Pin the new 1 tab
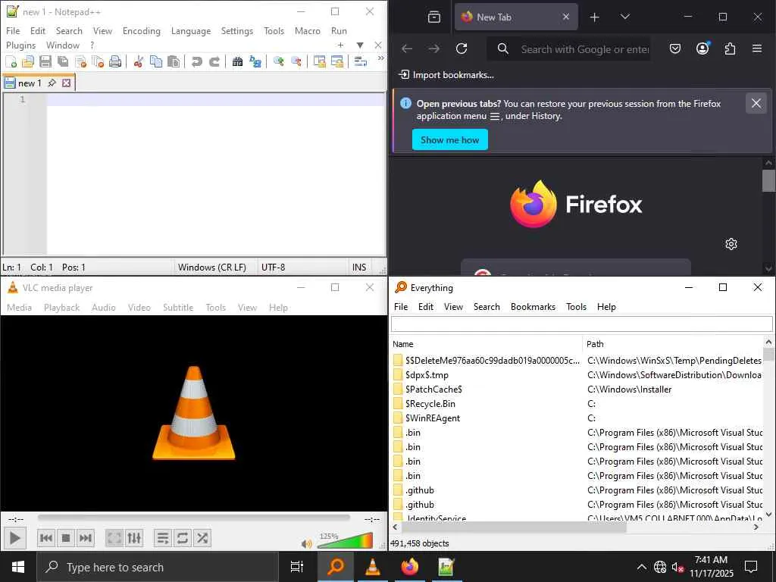Image resolution: width=776 pixels, height=582 pixels. tap(52, 83)
